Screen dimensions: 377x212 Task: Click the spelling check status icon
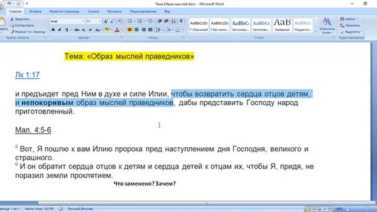(61, 209)
